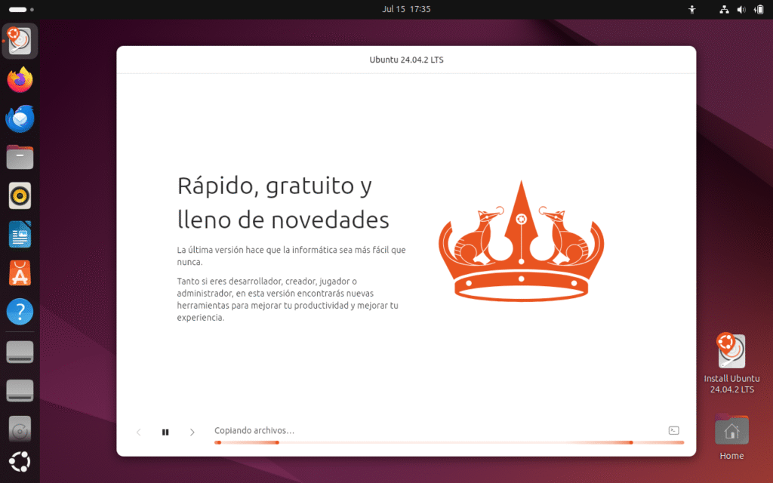Screen dimensions: 773x483
Task: Click the crown illustration in the slide
Action: tap(521, 241)
